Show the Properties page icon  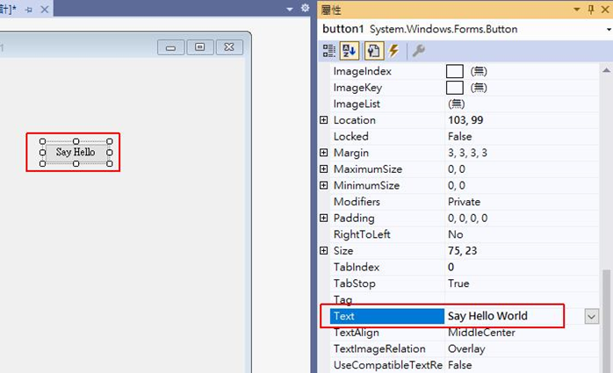[373, 51]
